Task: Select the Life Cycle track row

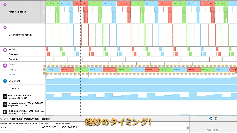Action: [x=118, y=88]
